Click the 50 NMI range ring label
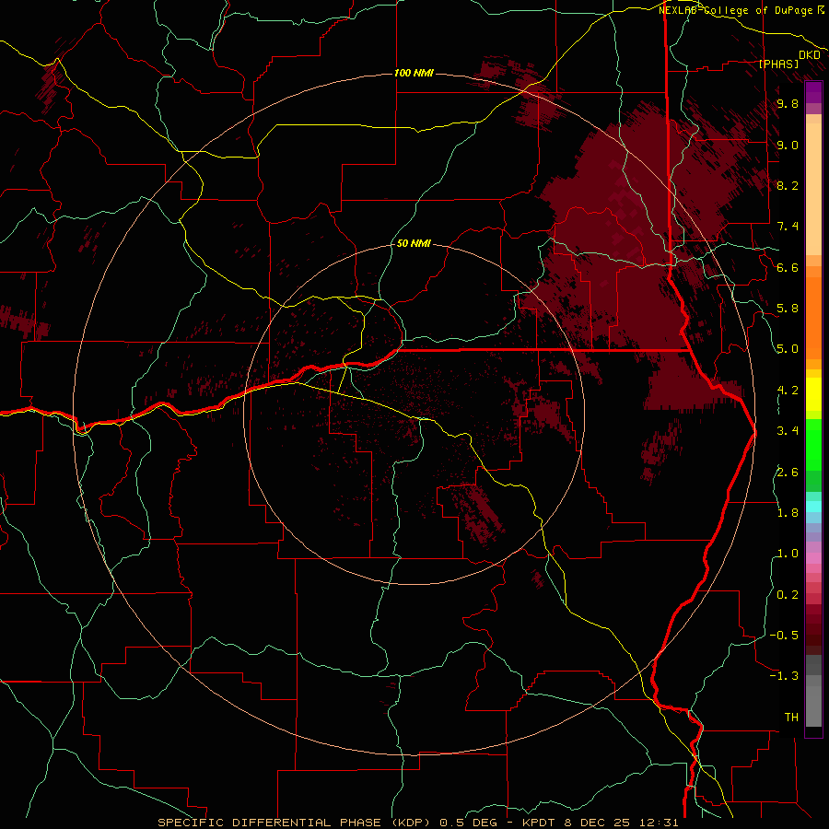 tap(414, 244)
